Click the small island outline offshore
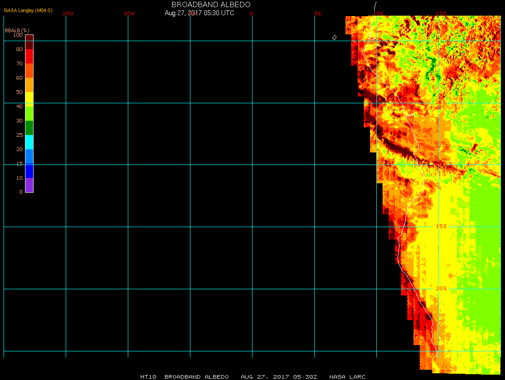Screen dimensions: 505x380 point(334,38)
